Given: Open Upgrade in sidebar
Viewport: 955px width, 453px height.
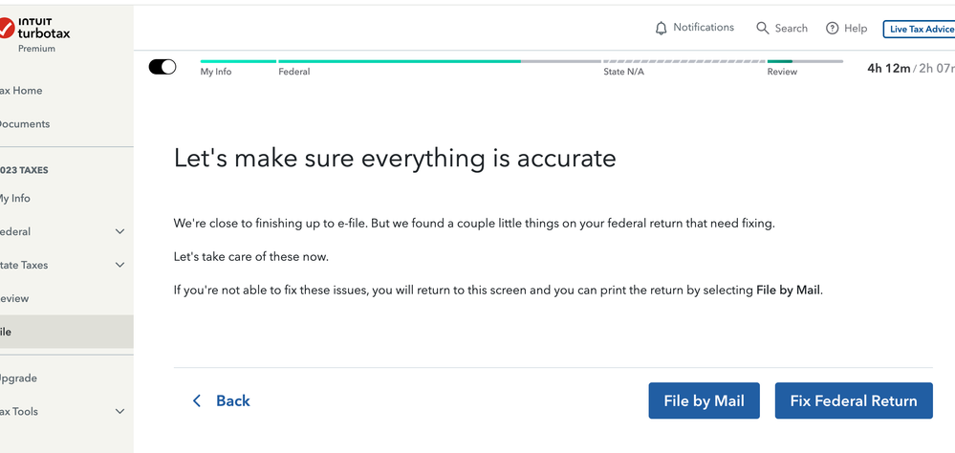Looking at the screenshot, I should point(18,378).
